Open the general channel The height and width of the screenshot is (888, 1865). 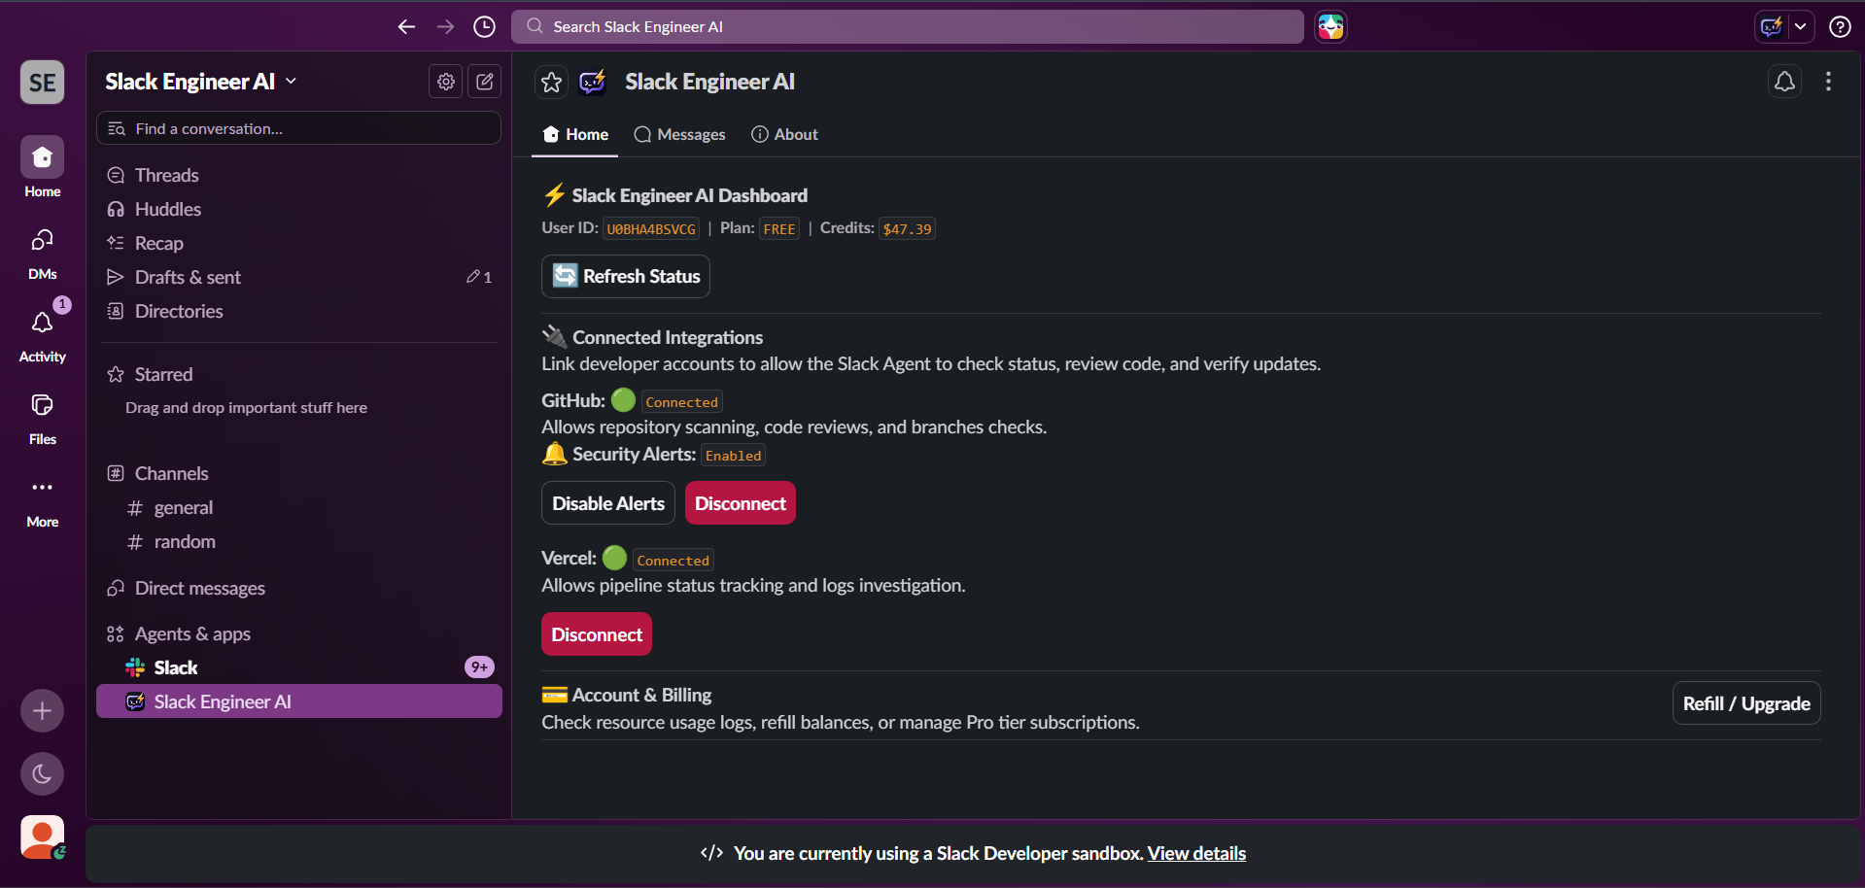298,507
